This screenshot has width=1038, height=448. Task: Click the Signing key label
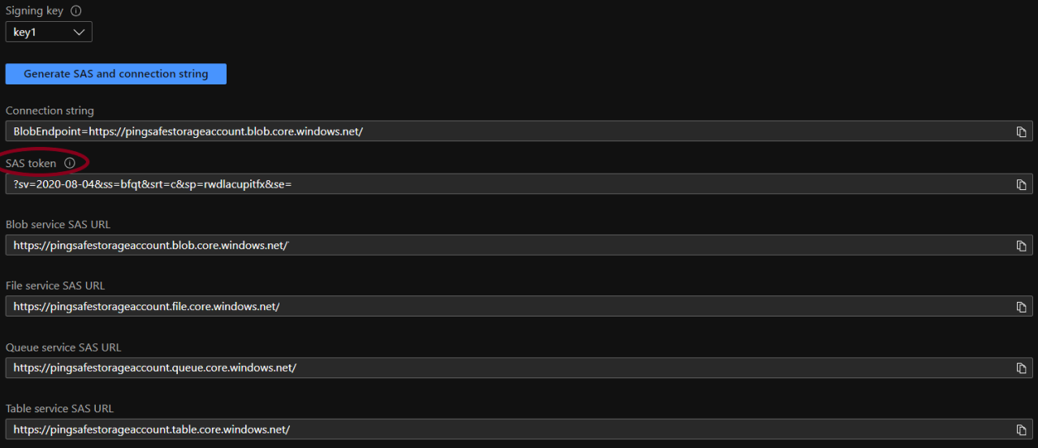pos(34,11)
